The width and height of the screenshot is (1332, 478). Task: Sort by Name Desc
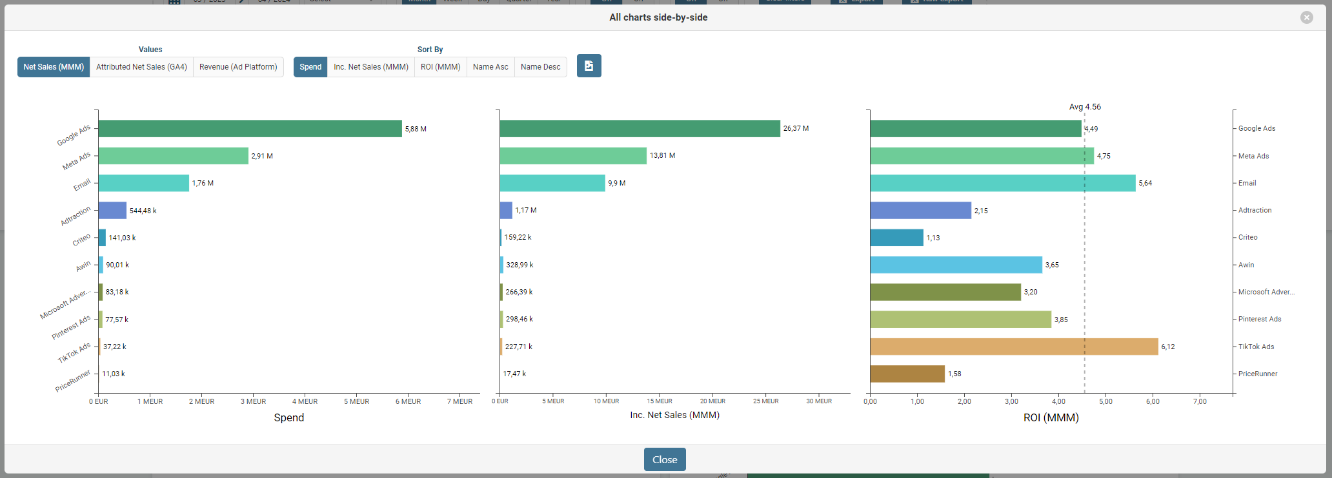pyautogui.click(x=540, y=67)
